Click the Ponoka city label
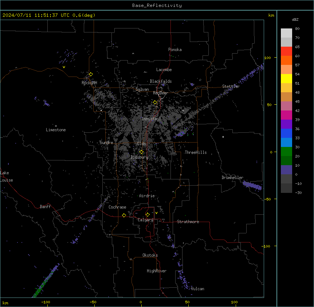The width and height of the screenshot is (314, 307). [x=175, y=50]
